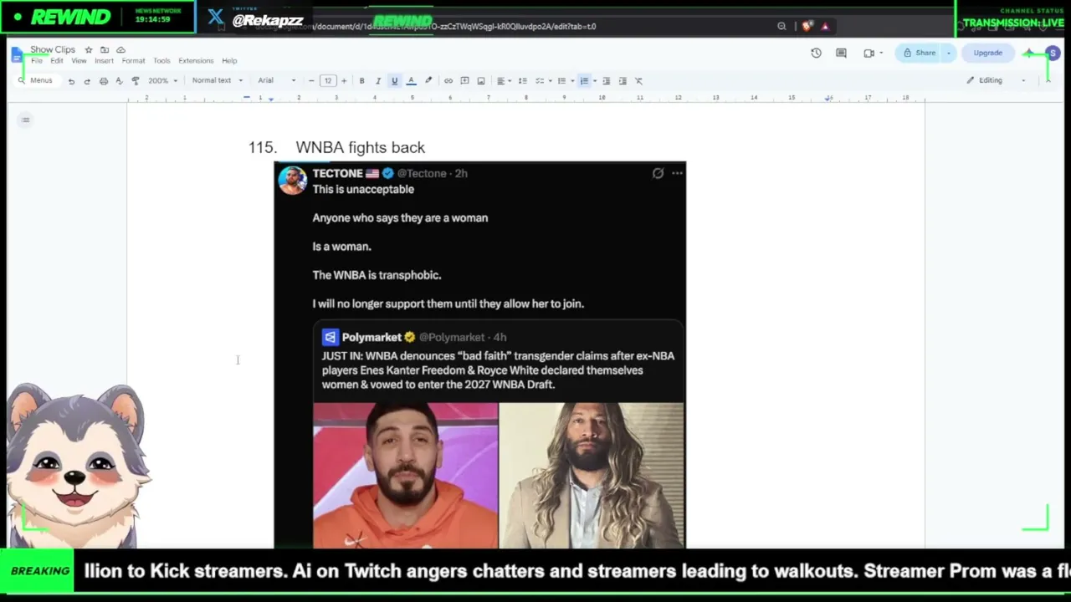The width and height of the screenshot is (1071, 602).
Task: Click the Show Clips document title
Action: click(x=53, y=50)
